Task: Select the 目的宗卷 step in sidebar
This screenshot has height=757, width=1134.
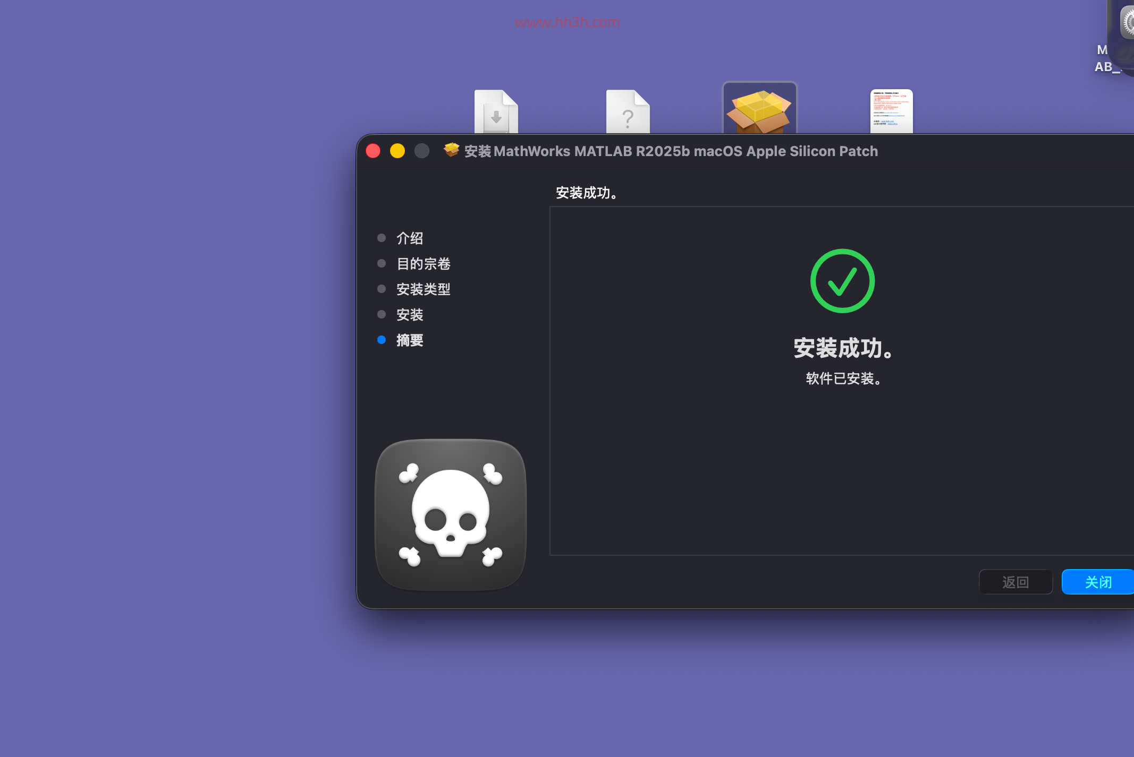Action: click(x=424, y=263)
